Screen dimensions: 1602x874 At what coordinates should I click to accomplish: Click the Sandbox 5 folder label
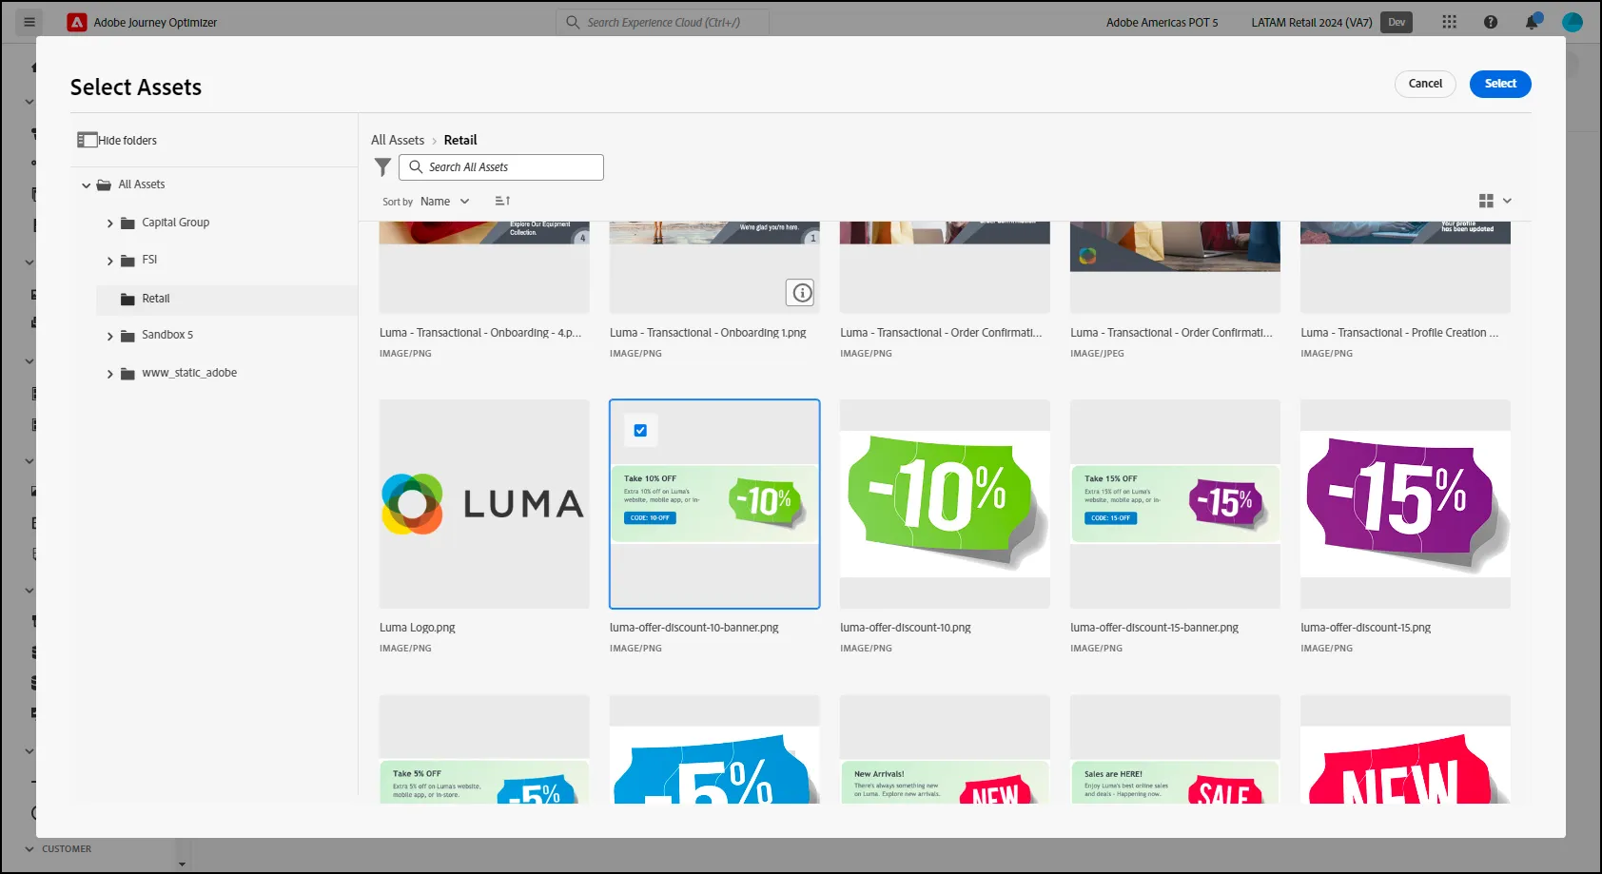167,335
